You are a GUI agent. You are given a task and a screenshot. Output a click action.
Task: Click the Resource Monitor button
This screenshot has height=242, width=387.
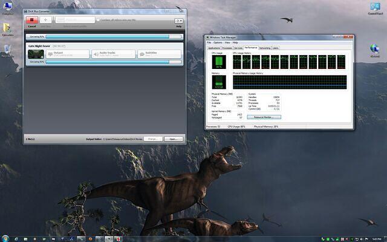click(264, 117)
